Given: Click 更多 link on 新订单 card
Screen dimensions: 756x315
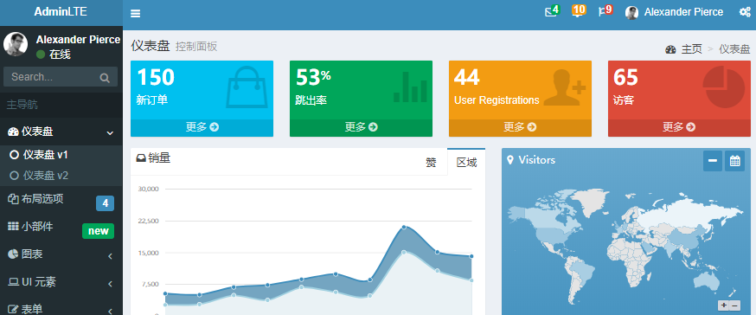Looking at the screenshot, I should click(202, 127).
